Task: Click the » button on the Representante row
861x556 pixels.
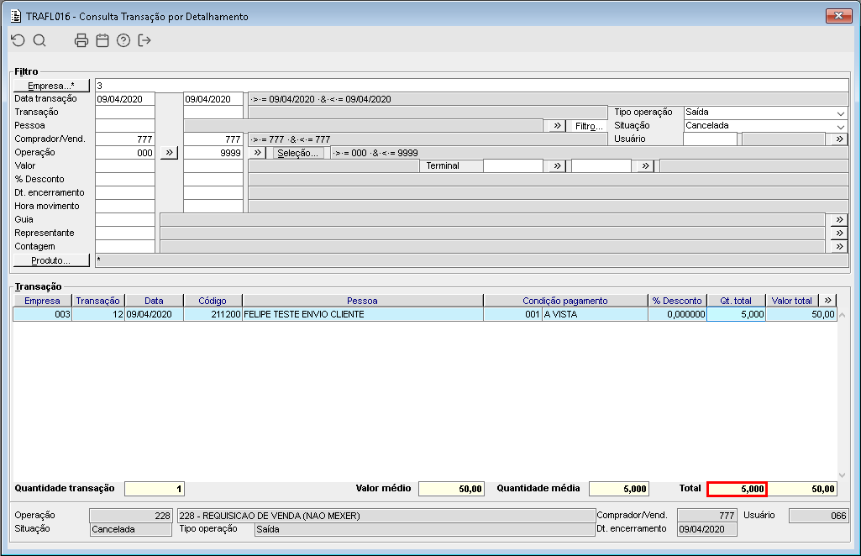Action: [840, 233]
